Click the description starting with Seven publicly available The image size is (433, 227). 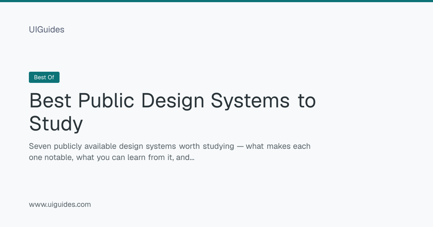tap(170, 152)
